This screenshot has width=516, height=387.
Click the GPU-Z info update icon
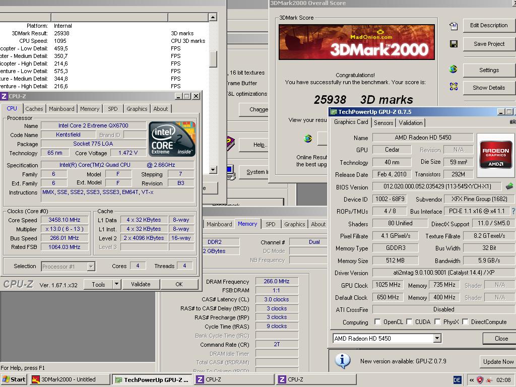click(342, 361)
